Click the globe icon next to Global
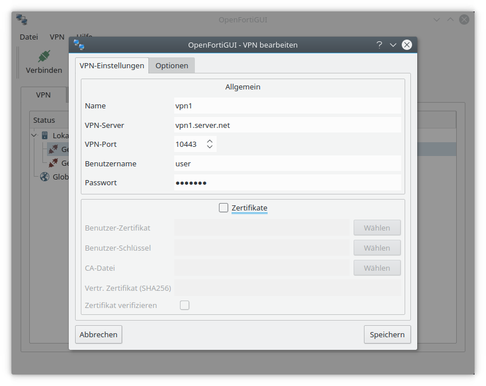Screen dimensions: 486x386 click(x=44, y=177)
